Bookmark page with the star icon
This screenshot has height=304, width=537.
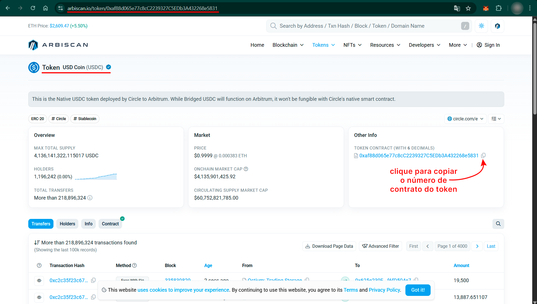468,8
